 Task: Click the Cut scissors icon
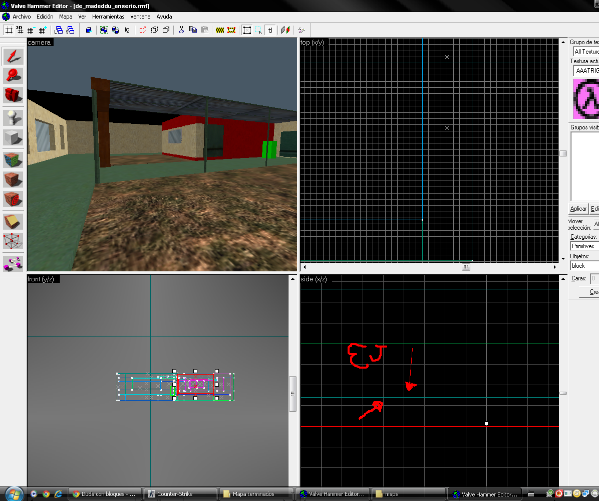click(182, 30)
